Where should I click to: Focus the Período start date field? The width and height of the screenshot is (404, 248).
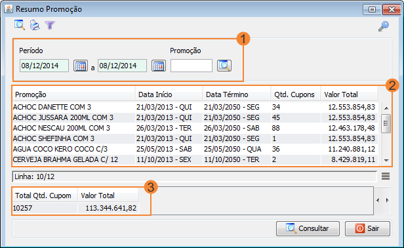point(44,66)
